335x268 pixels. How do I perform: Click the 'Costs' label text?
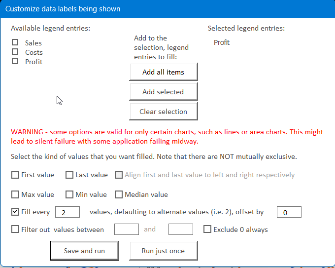click(x=34, y=52)
